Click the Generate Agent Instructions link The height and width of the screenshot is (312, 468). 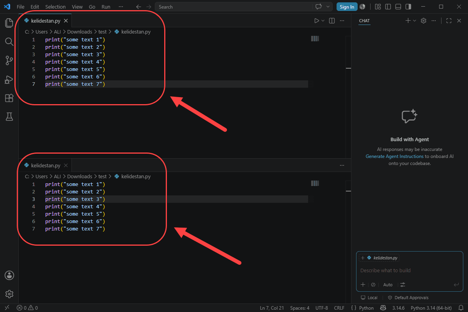pyautogui.click(x=394, y=156)
